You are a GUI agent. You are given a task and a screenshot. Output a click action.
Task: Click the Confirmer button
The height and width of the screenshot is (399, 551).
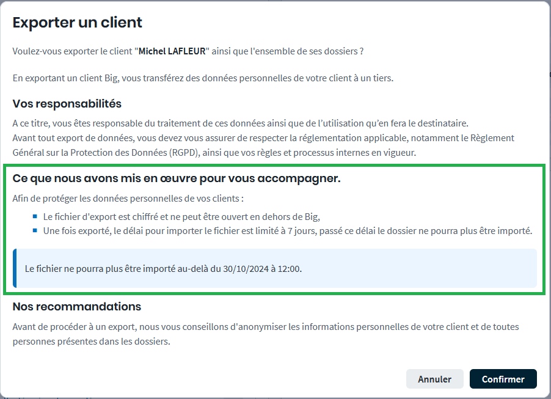(503, 379)
